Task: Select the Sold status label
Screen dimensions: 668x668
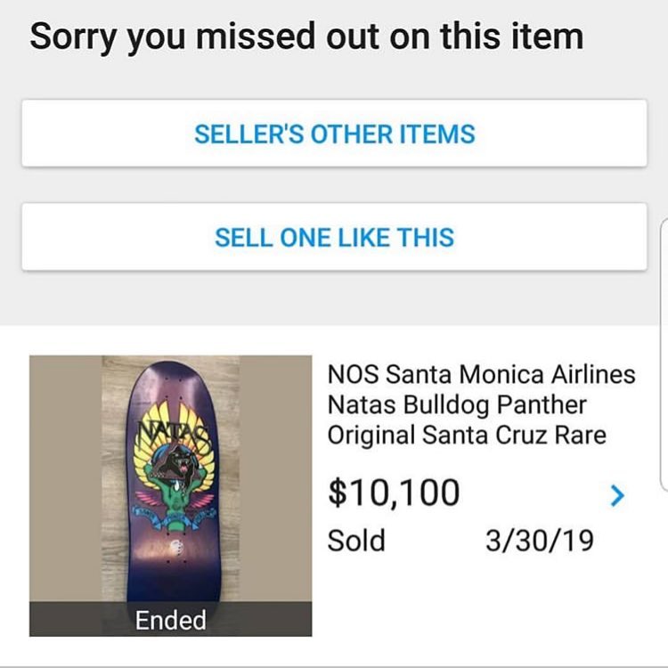Action: (356, 541)
